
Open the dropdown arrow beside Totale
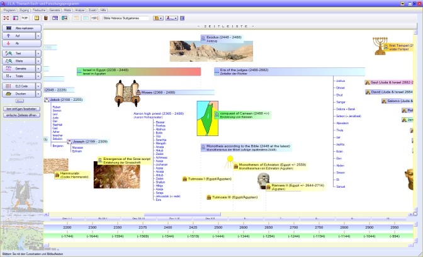(38, 76)
